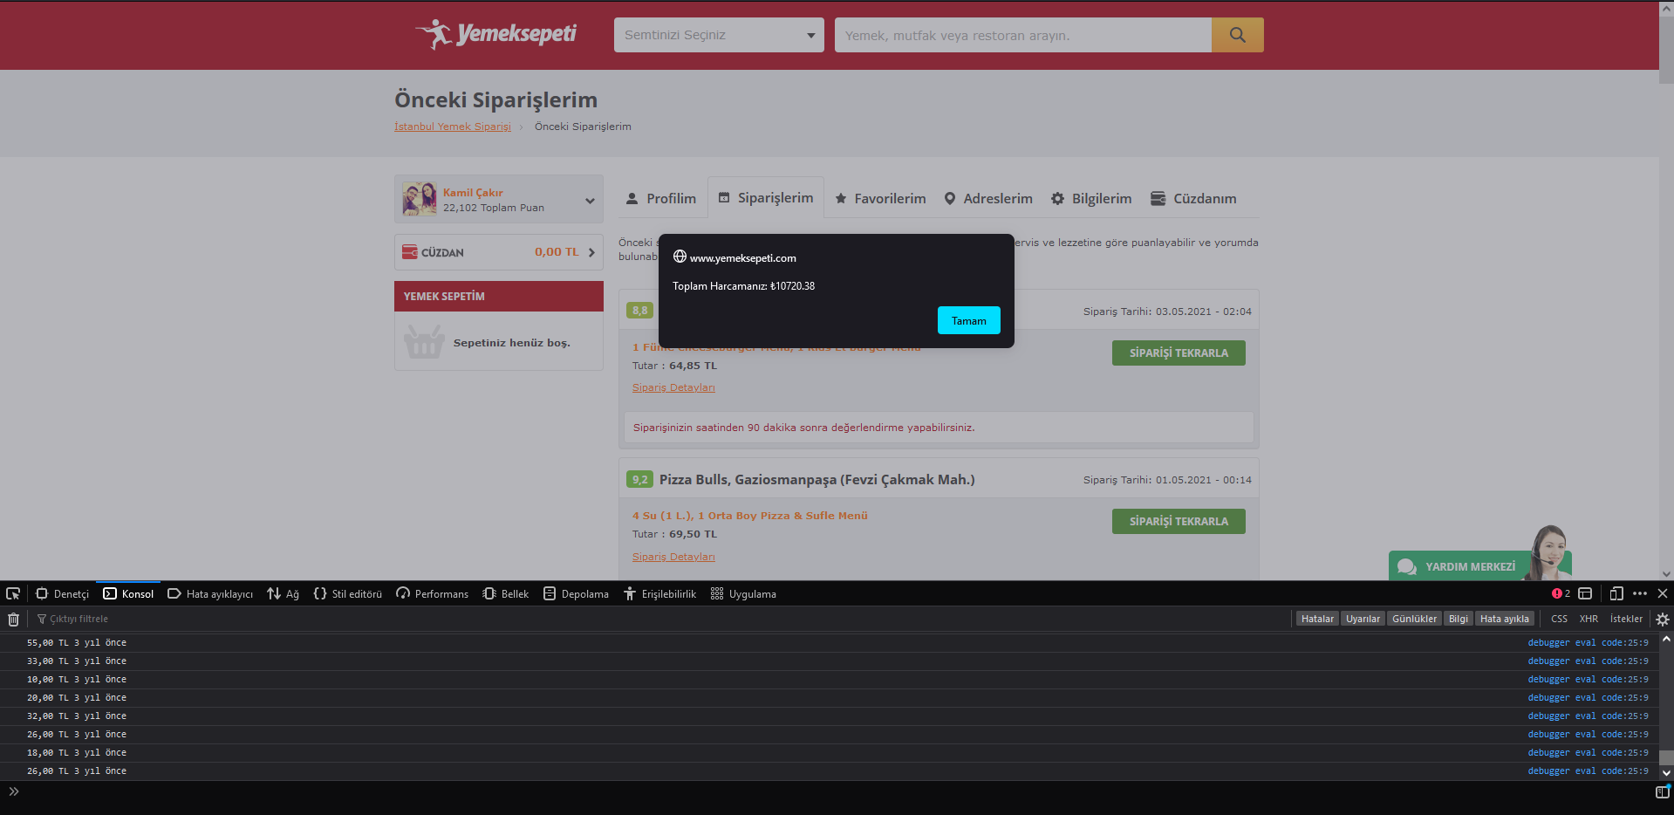The width and height of the screenshot is (1674, 815).
Task: Open the Semtinizi Seçiniz dropdown
Action: tap(719, 35)
